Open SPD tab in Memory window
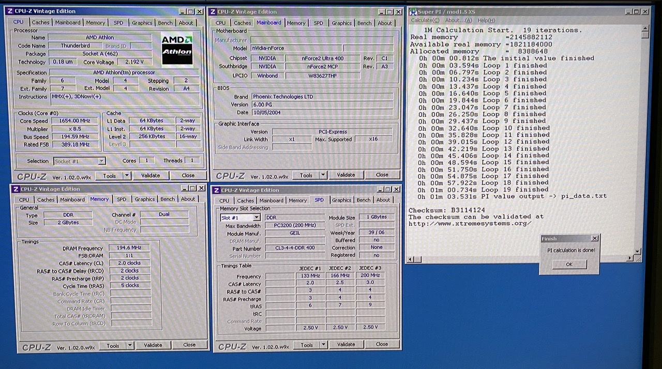The image size is (662, 369). tap(121, 199)
